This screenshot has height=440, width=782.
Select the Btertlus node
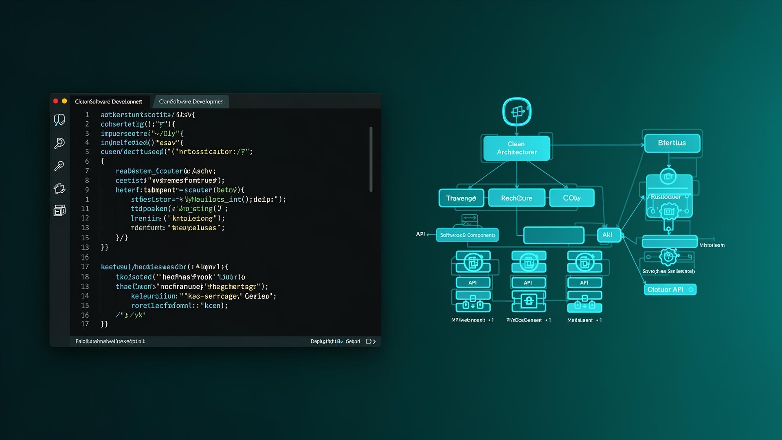point(672,143)
